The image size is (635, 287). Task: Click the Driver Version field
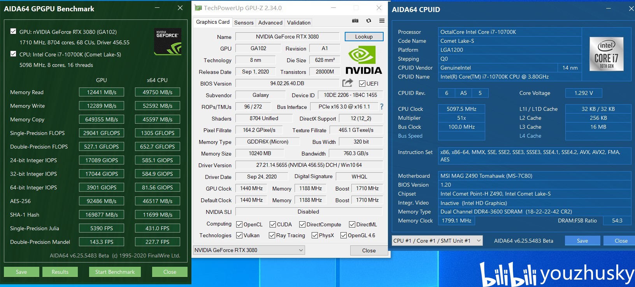309,165
